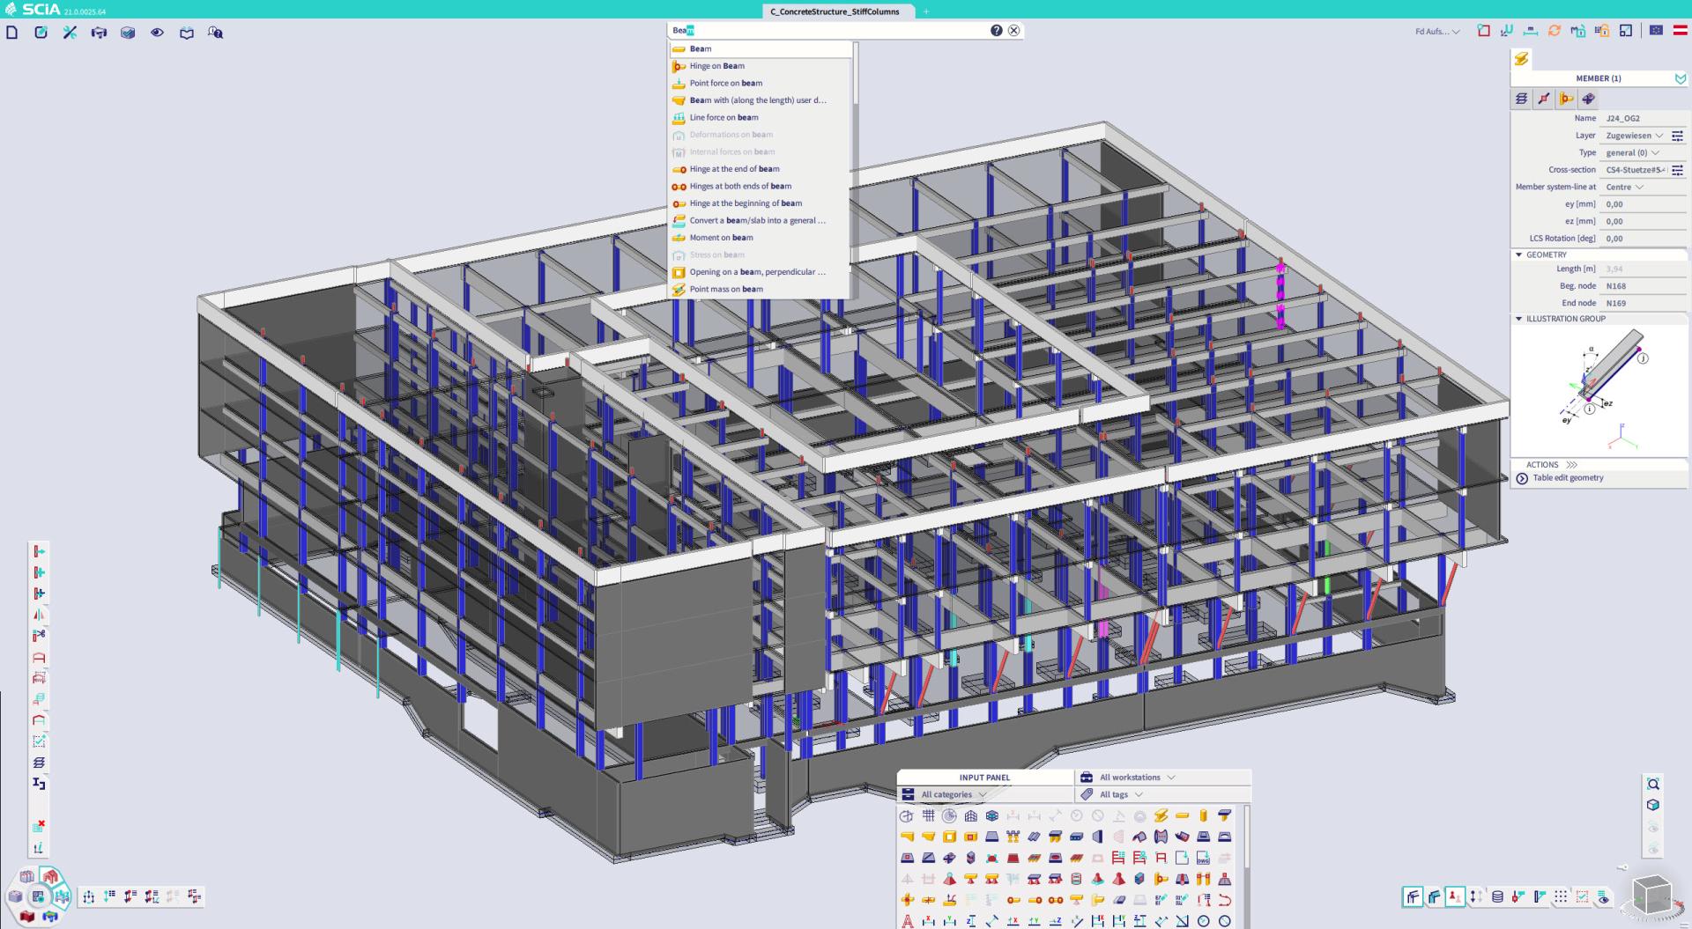
Task: Collapse the GEOMETRY section in the member panel
Action: [1519, 254]
